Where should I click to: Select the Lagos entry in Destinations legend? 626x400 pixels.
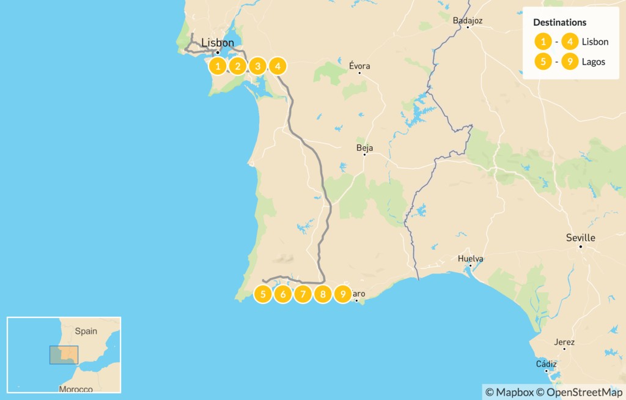coord(593,62)
